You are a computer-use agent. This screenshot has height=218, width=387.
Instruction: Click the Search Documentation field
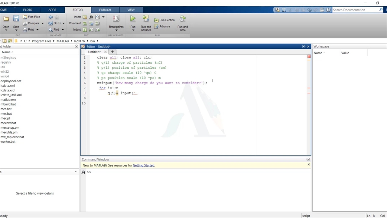click(355, 10)
